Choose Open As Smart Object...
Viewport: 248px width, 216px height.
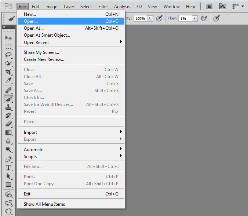[71, 35]
